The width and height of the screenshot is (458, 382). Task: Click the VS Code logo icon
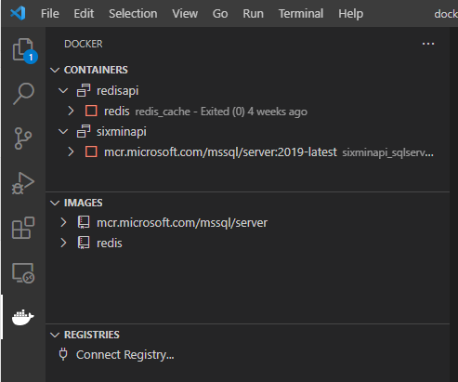(x=18, y=13)
